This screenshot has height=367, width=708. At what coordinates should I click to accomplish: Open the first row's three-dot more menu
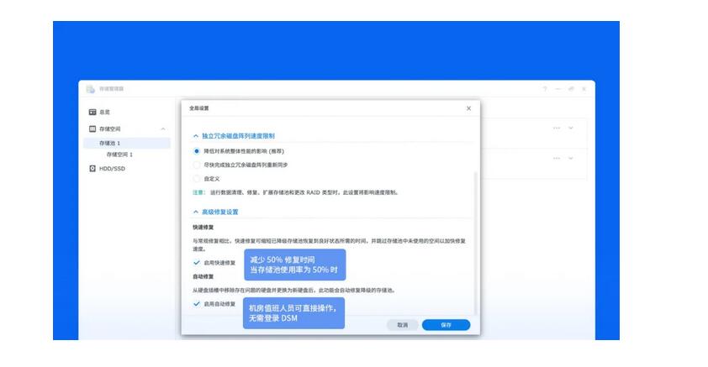pyautogui.click(x=556, y=128)
